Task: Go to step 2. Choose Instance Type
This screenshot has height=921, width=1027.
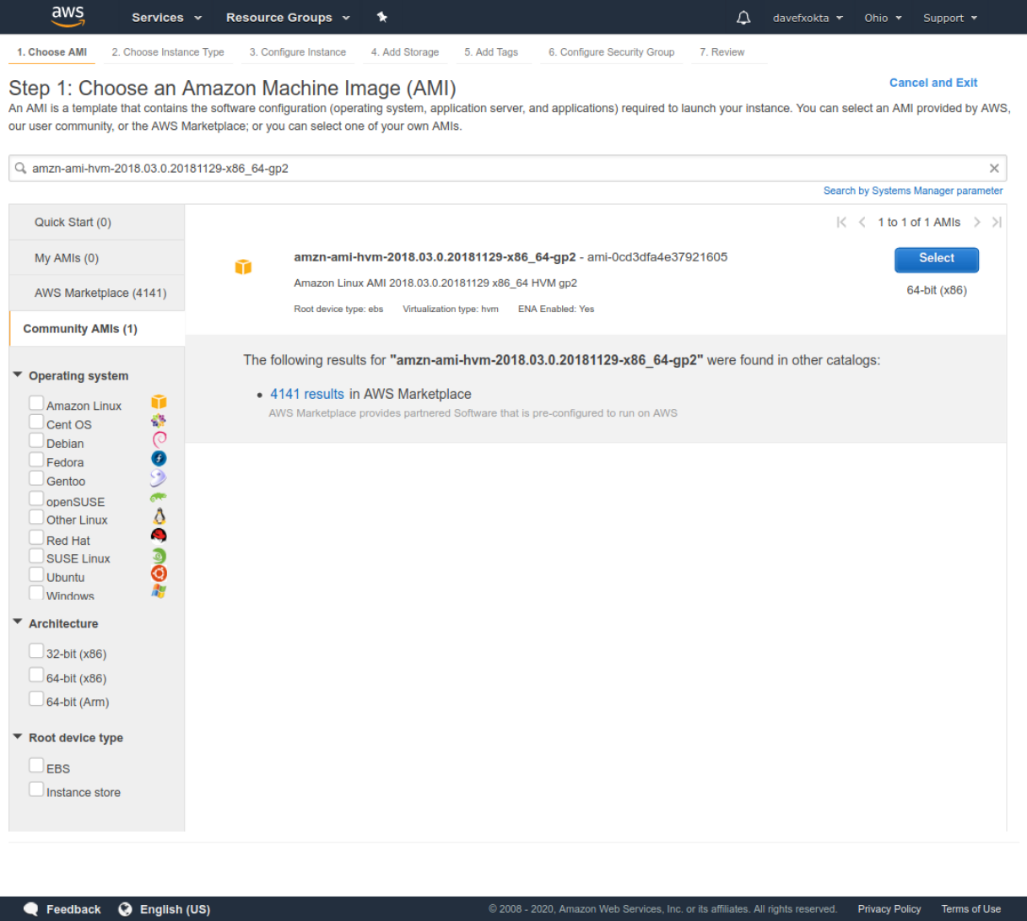Action: (x=168, y=52)
